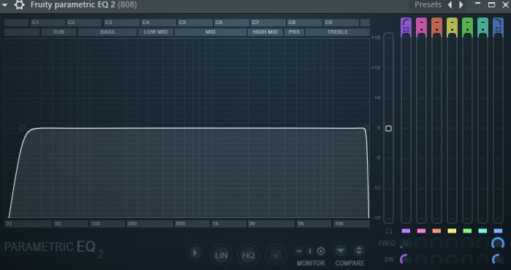Image resolution: width=511 pixels, height=270 pixels.
Task: Click the compare down arrow button
Action: 341,250
